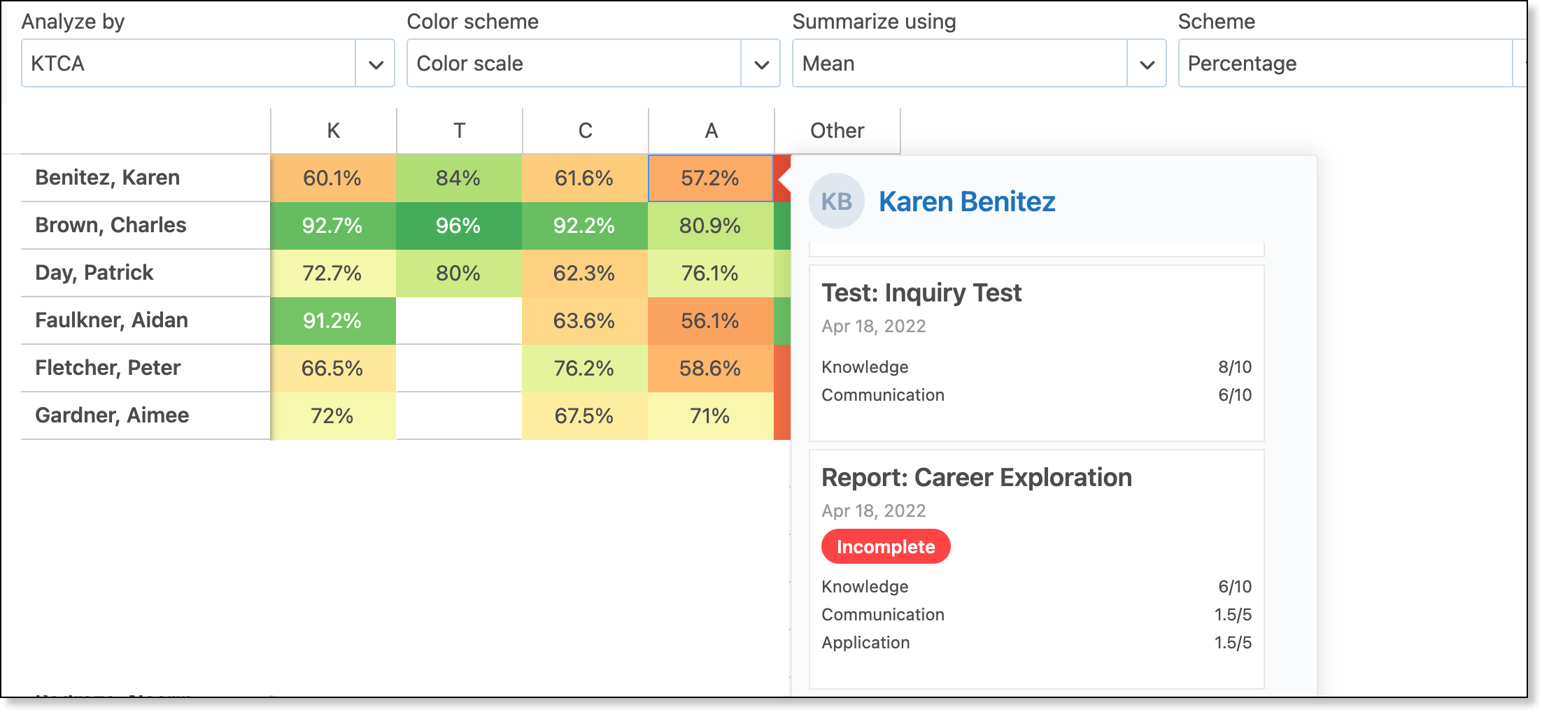Expand the Color scheme dropdown
The image size is (1542, 712).
point(593,63)
